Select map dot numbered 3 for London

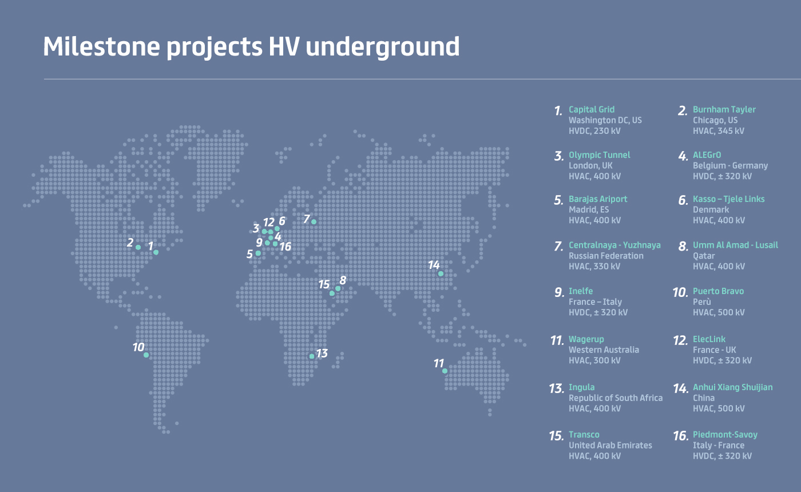[x=264, y=232]
